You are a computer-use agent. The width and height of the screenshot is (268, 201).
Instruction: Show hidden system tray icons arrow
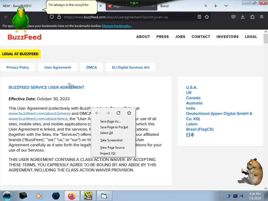222,196
